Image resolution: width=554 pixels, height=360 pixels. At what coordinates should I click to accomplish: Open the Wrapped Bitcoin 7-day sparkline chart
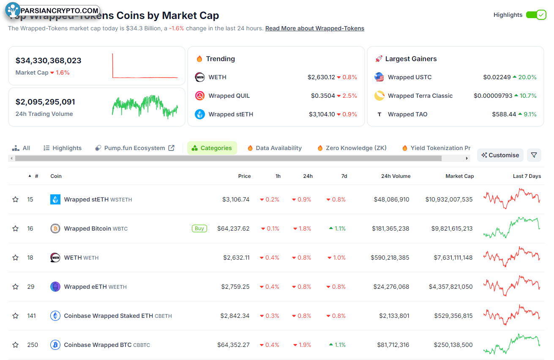(512, 228)
